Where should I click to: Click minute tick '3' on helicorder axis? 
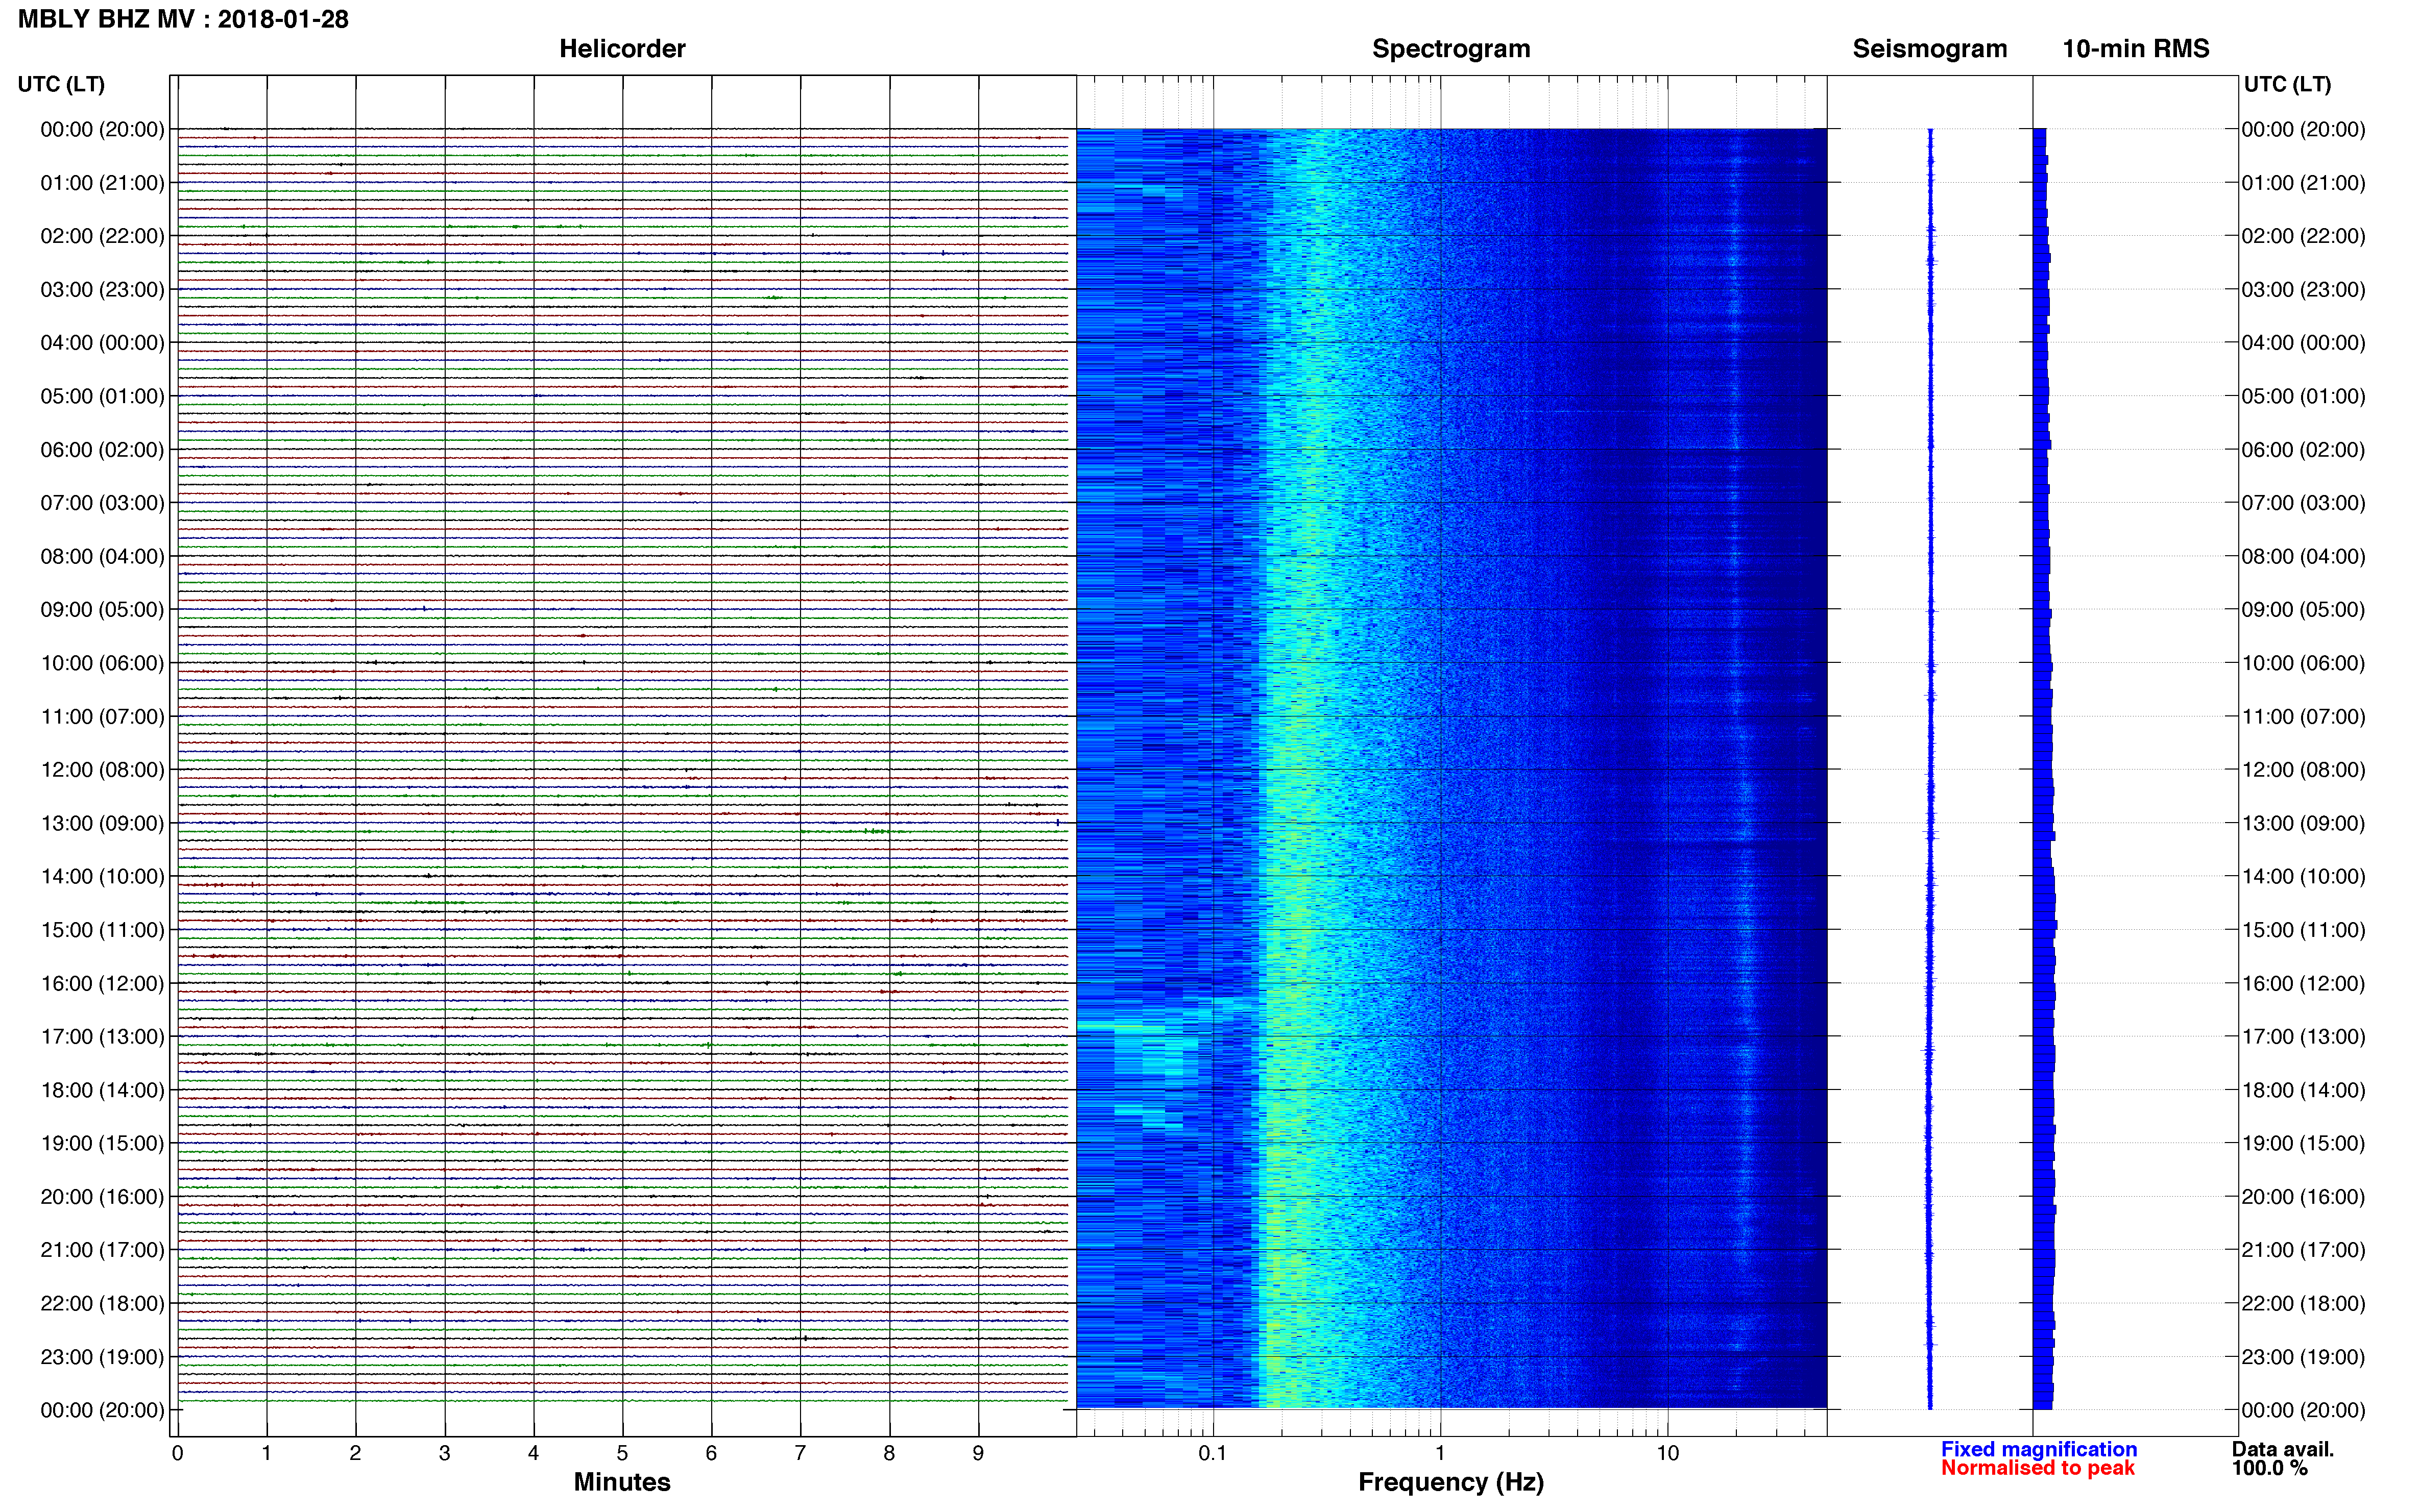[444, 1453]
